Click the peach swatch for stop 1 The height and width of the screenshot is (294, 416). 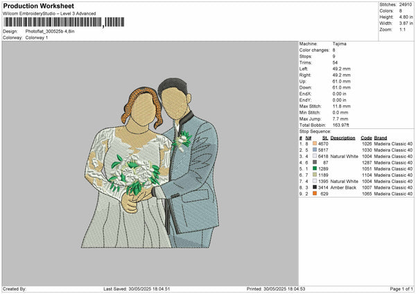315,144
